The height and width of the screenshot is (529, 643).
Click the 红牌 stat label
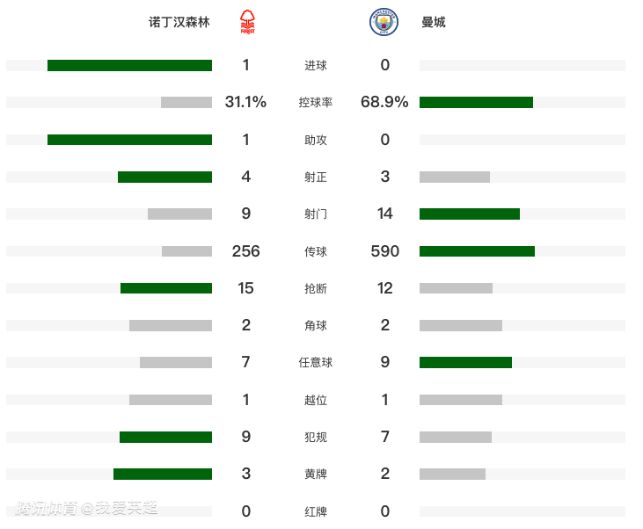coord(316,511)
